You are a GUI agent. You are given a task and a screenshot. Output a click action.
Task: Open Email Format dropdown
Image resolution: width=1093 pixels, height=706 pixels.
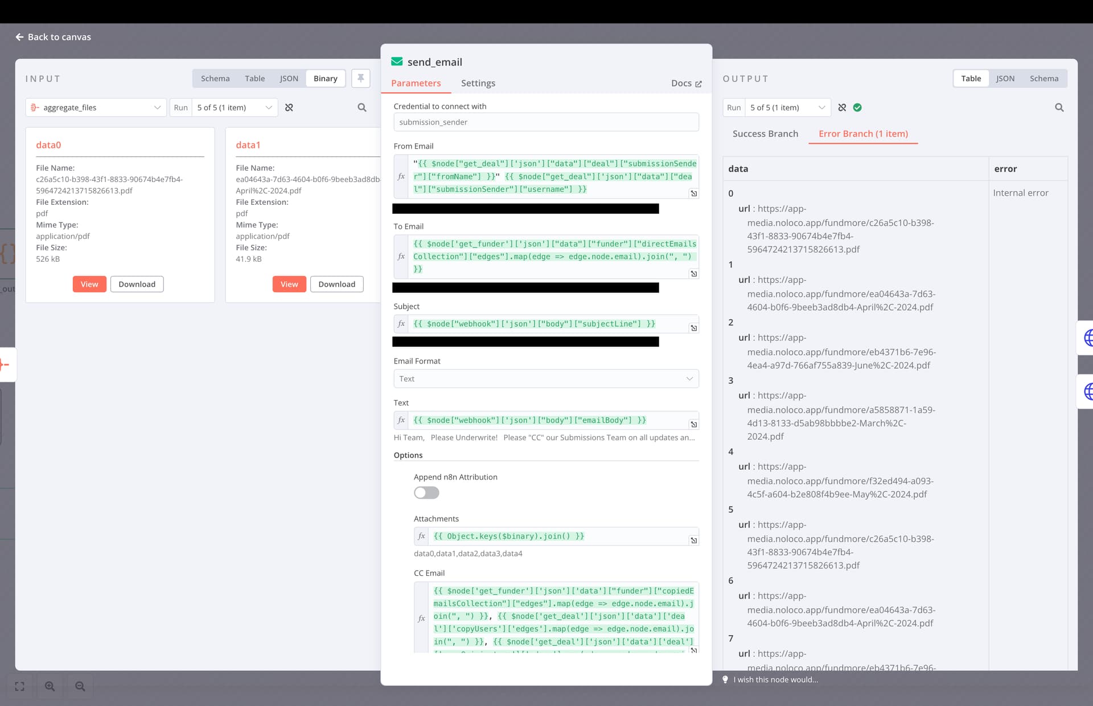546,379
